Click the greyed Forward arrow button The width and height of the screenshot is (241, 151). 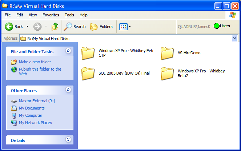point(37,27)
